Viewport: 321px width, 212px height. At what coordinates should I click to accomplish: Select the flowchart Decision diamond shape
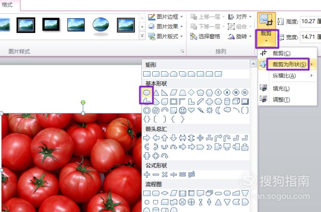tap(165, 193)
